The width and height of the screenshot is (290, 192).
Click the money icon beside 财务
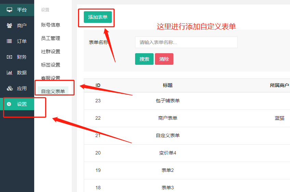click(9, 57)
